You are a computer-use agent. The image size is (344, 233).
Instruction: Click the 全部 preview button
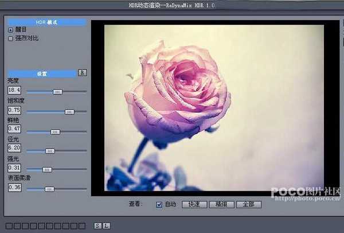click(248, 204)
